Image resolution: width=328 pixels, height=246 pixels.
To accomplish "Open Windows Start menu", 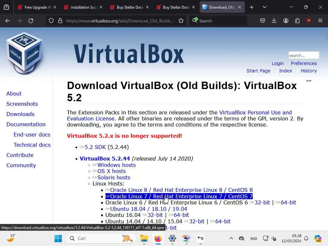I will tap(58, 238).
